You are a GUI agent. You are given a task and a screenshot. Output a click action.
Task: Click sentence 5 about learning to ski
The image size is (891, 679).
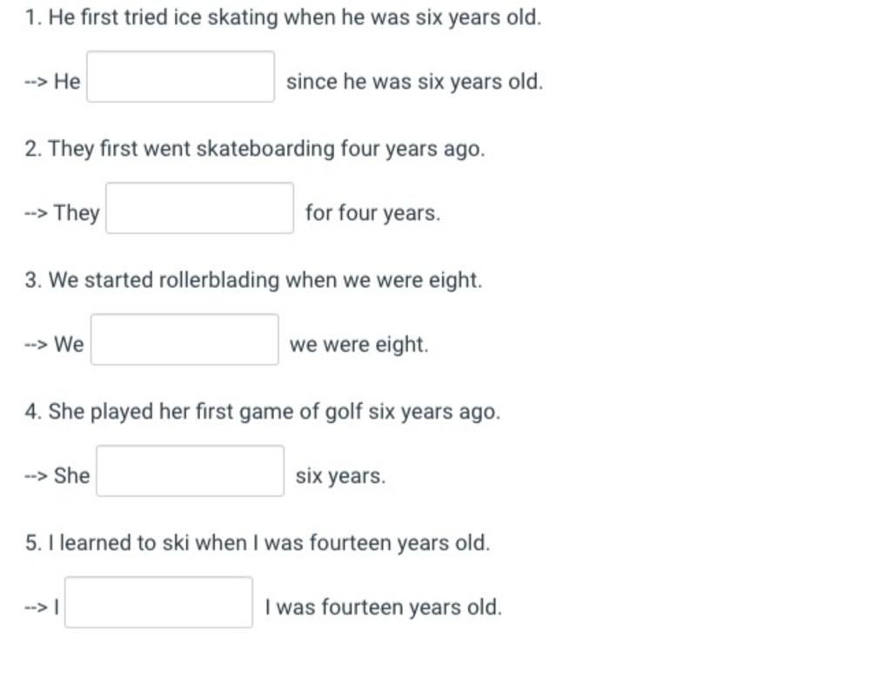258,543
